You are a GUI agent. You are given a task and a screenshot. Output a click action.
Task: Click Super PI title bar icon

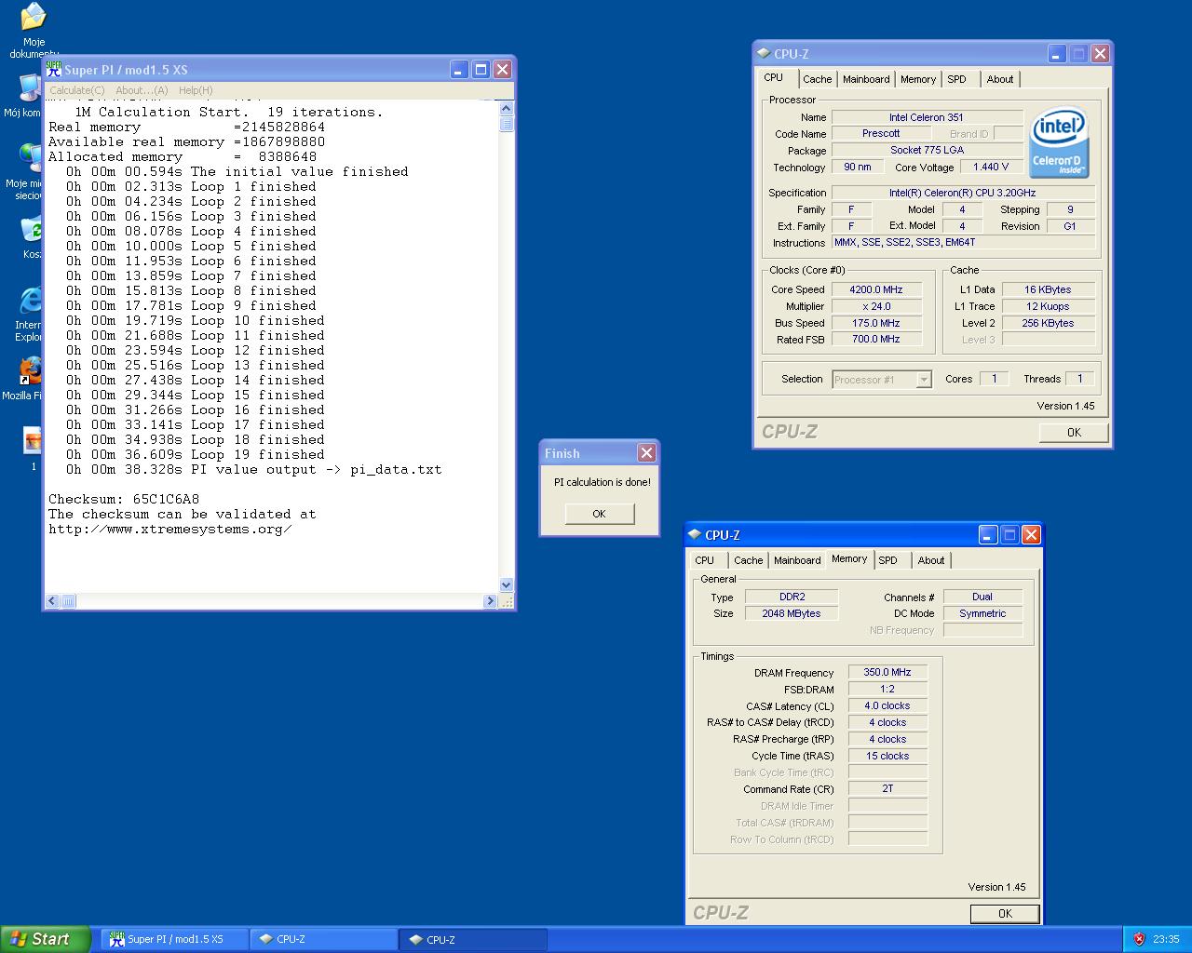[54, 69]
